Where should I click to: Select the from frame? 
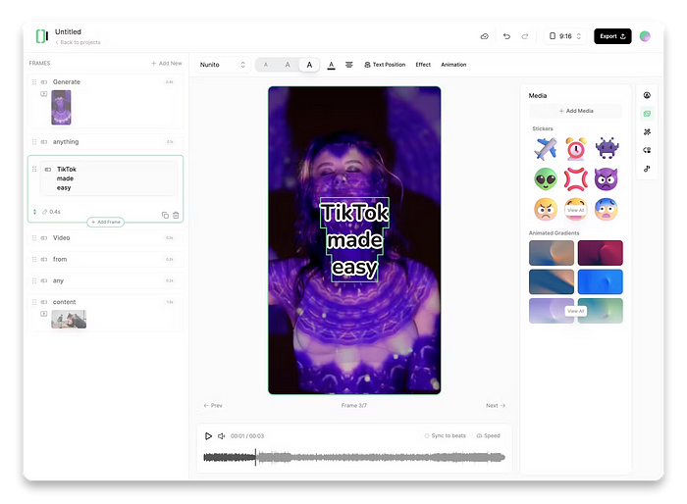point(105,259)
